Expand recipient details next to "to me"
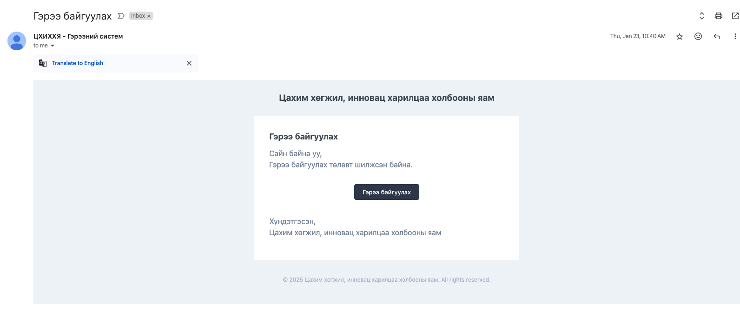The height and width of the screenshot is (311, 740). (53, 46)
